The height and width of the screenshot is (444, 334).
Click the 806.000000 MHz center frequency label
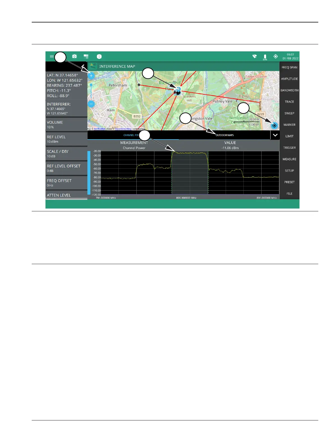coord(186,198)
